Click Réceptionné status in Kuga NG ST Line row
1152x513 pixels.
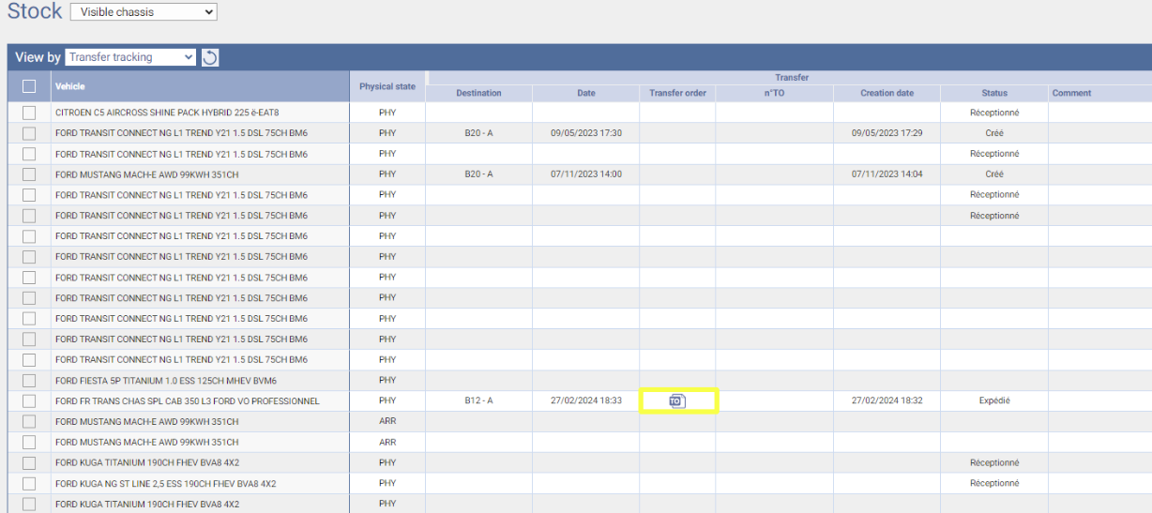coord(994,484)
